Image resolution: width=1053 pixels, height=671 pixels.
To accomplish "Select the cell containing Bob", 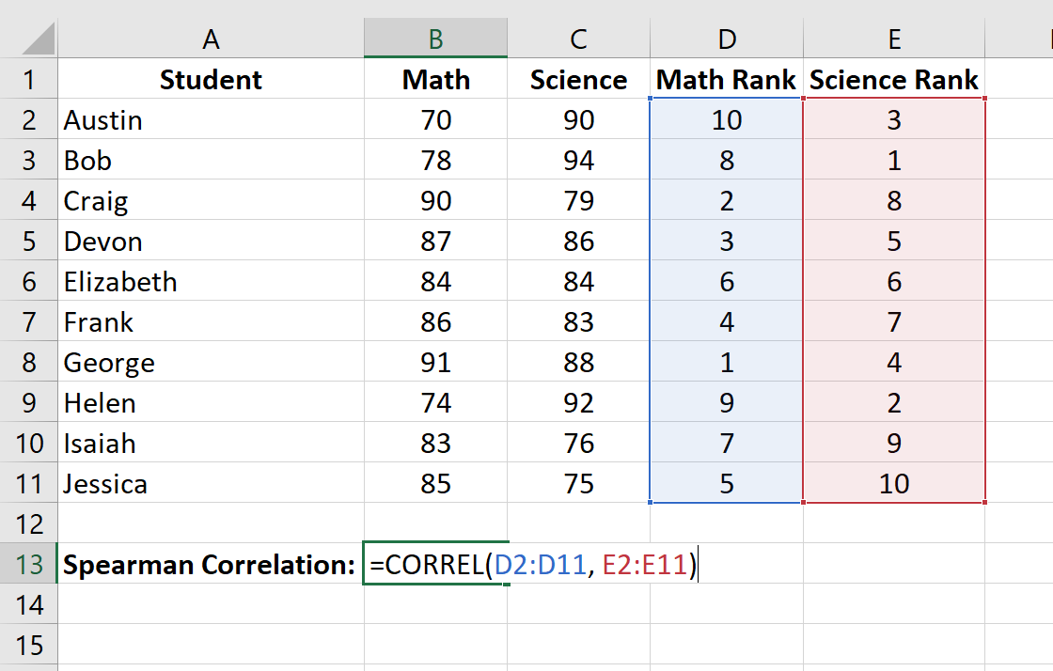I will (x=211, y=160).
